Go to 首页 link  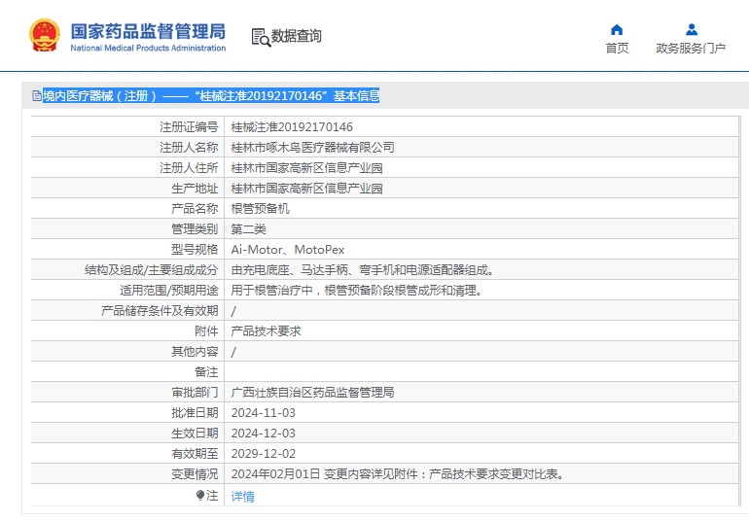tap(617, 49)
